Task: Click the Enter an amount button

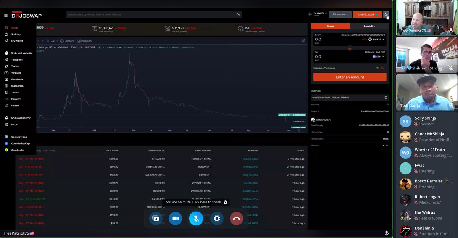Action: (x=350, y=77)
